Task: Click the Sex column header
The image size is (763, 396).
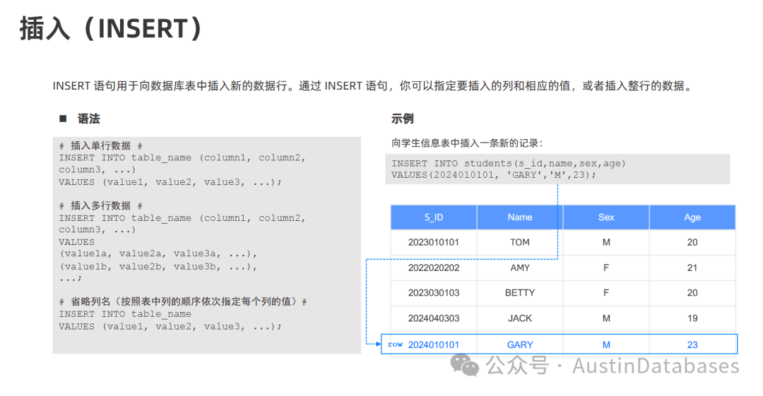Action: (606, 217)
